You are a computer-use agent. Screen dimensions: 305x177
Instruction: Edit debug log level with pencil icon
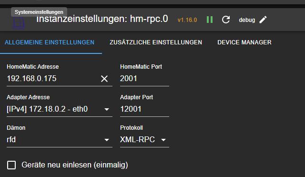[x=263, y=20]
